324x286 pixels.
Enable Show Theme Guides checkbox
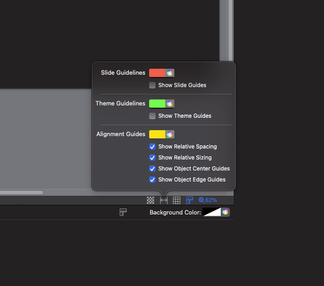point(152,116)
